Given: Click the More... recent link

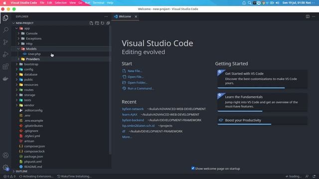Looking at the screenshot, I should [x=127, y=137].
